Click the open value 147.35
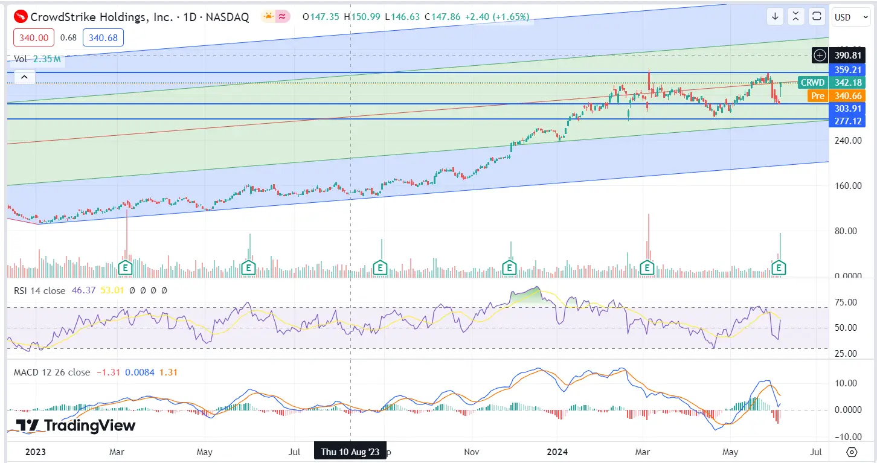Screen dimensions: 877x463 (x=325, y=17)
